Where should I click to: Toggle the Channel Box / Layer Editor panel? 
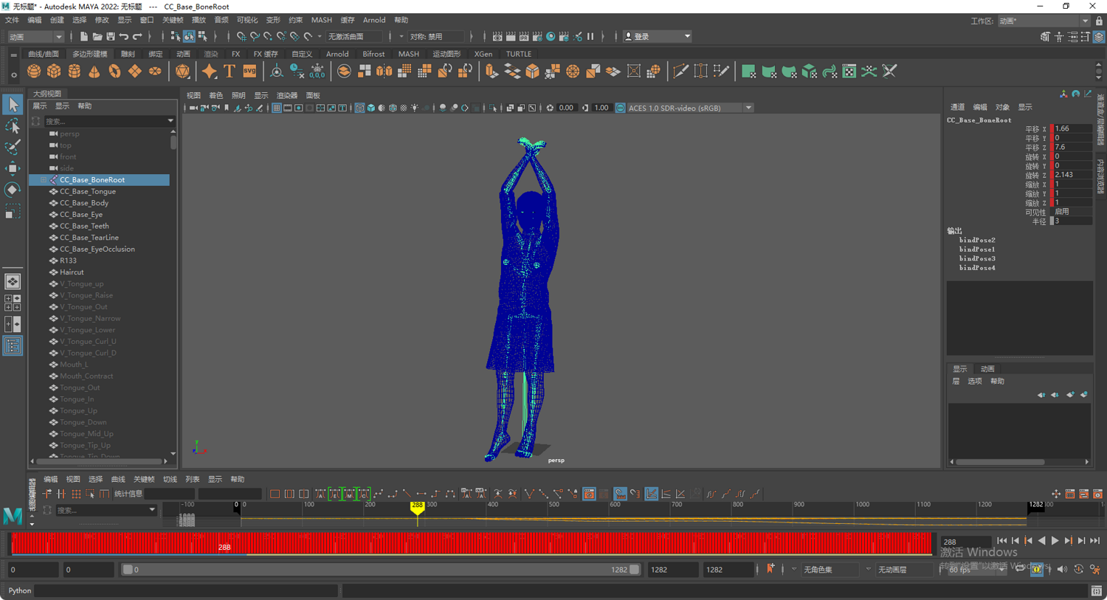pos(1099,37)
